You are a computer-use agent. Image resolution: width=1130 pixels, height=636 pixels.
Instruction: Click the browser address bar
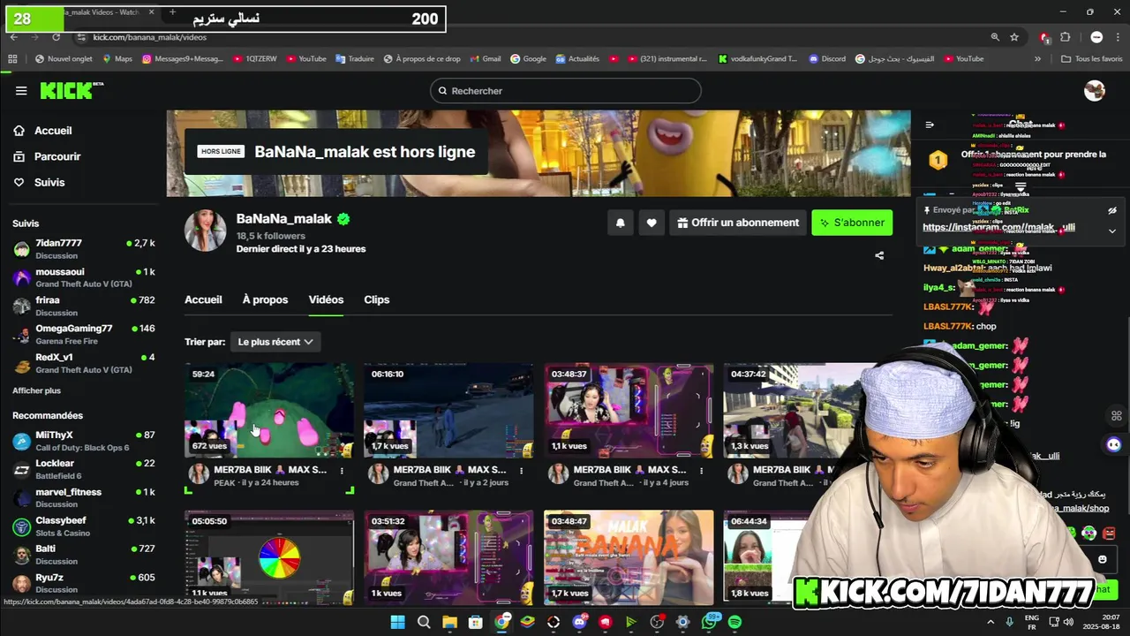pyautogui.click(x=530, y=37)
